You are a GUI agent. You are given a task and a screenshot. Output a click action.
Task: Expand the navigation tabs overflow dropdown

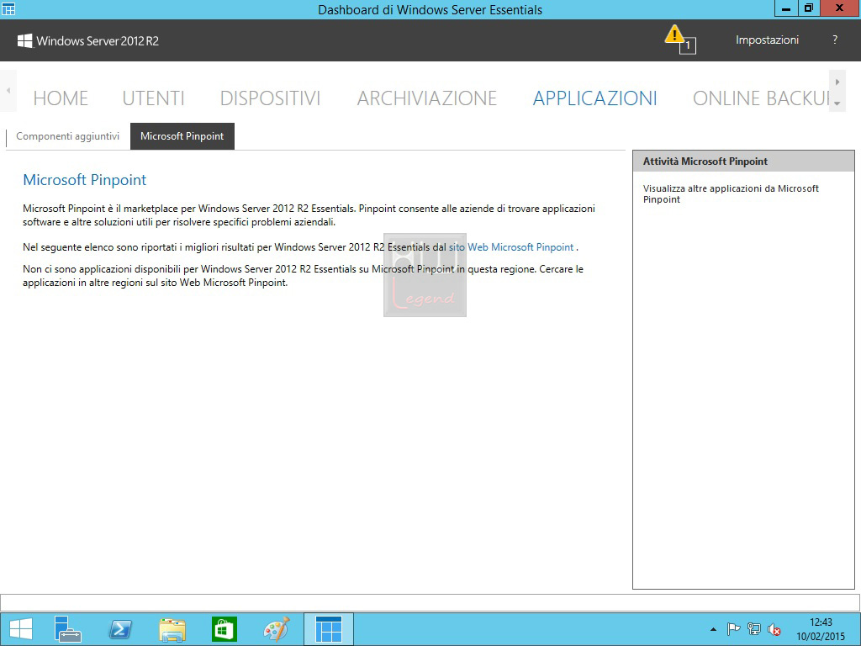coord(837,103)
